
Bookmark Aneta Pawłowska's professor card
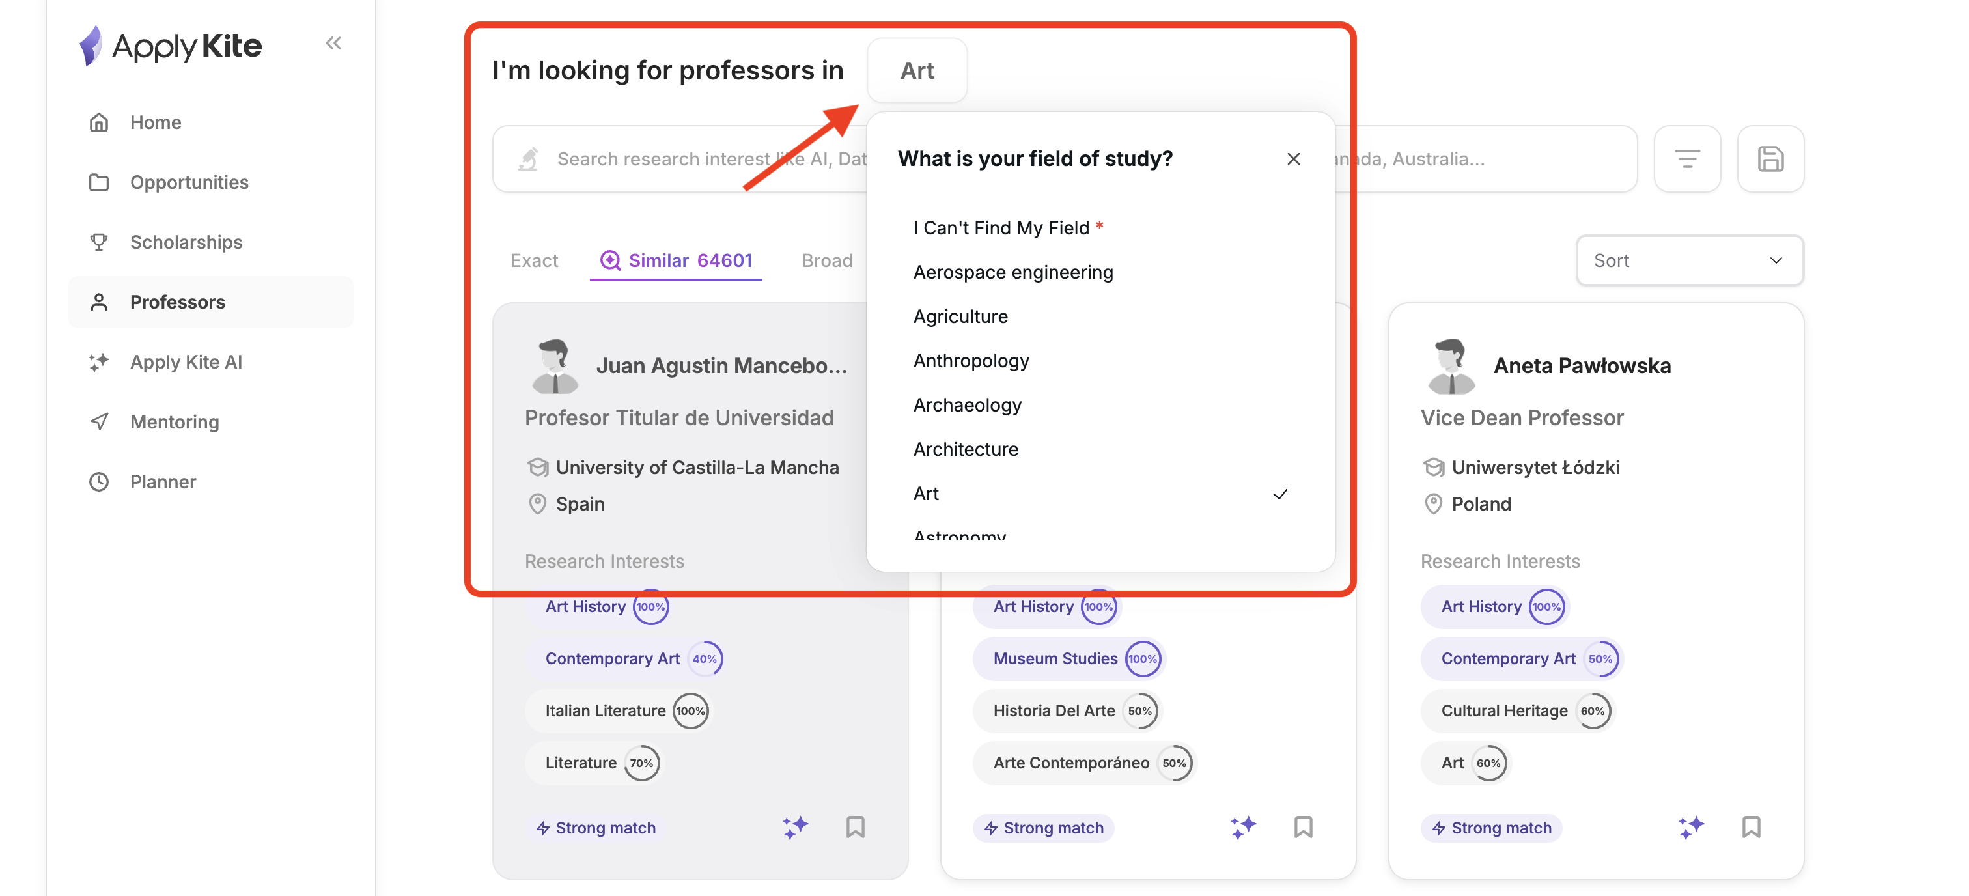point(1750,826)
